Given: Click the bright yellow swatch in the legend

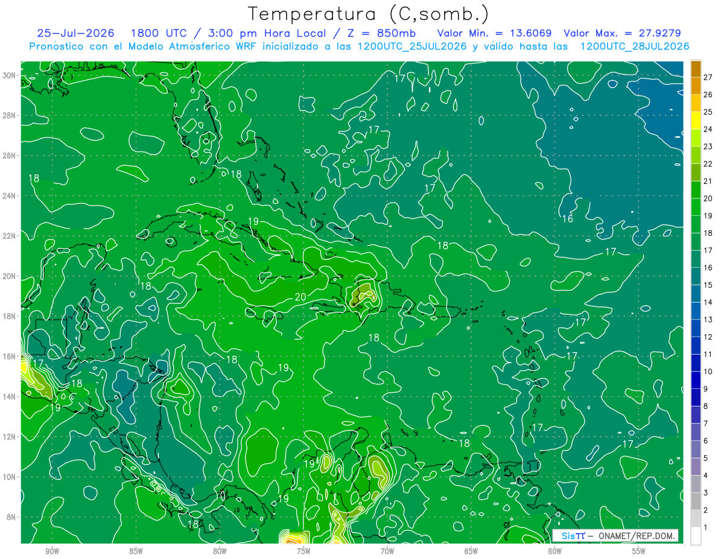Looking at the screenshot, I should 696,121.
